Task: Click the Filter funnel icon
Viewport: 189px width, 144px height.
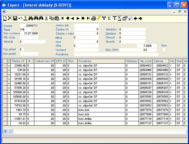Action: pos(104,18)
